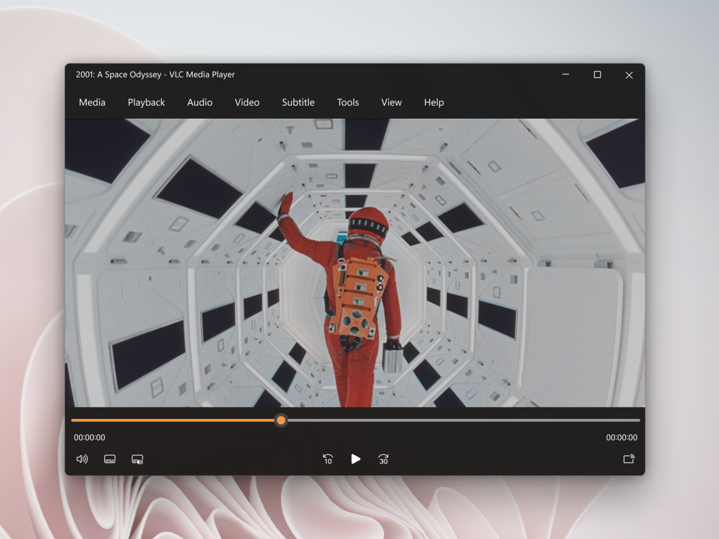Skip backward 10 seconds
This screenshot has width=719, height=539.
(328, 459)
